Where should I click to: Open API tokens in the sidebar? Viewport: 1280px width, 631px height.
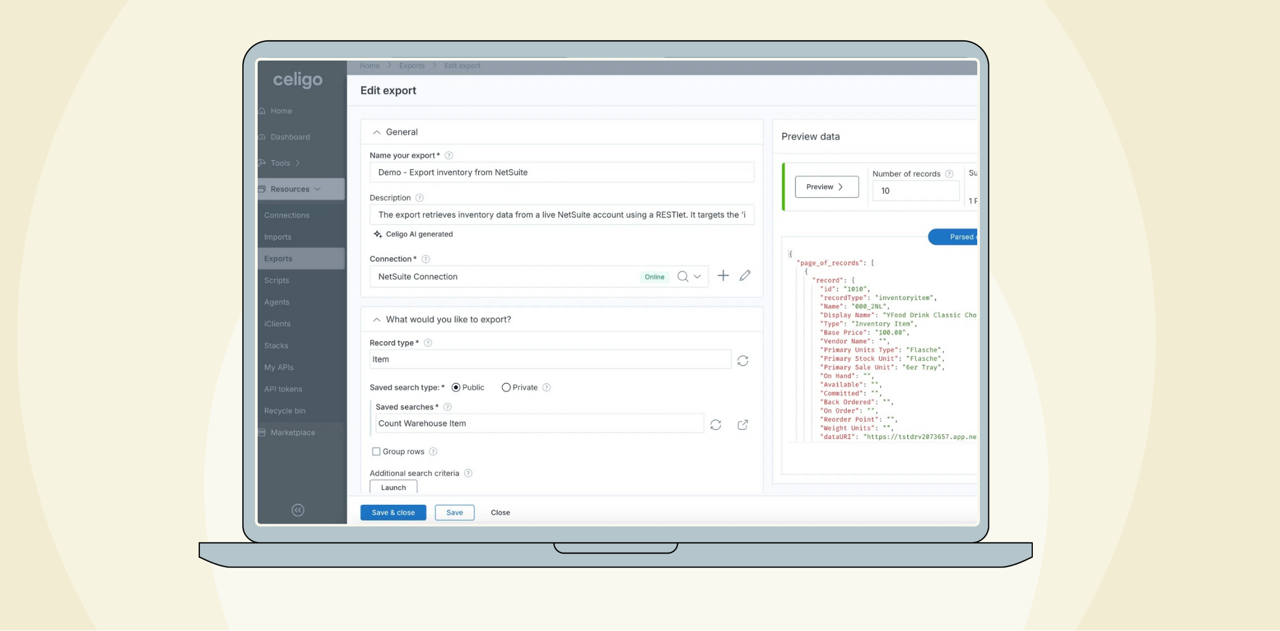(284, 389)
